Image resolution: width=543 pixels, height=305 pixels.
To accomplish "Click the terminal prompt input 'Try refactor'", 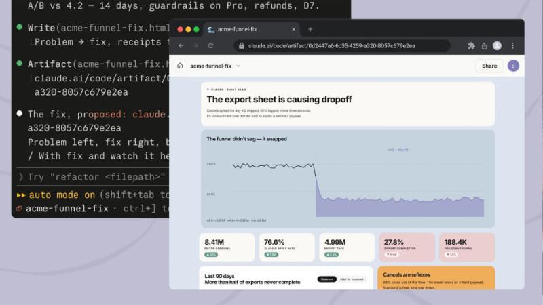I will 94,177.
